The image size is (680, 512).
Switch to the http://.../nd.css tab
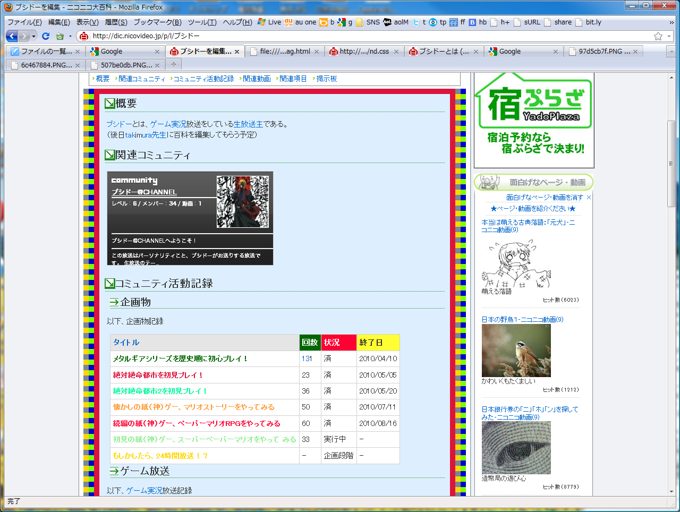[364, 52]
